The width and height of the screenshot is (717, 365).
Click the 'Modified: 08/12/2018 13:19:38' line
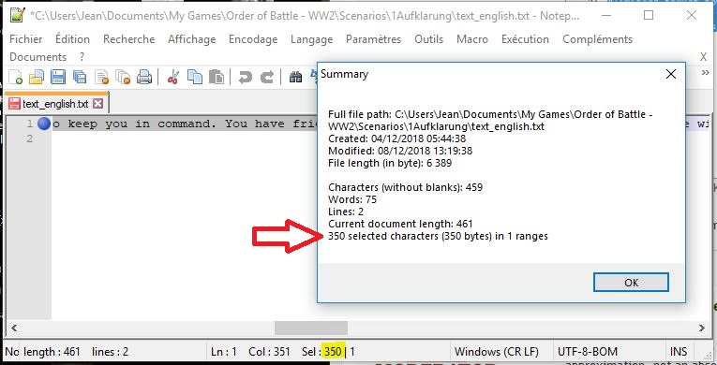click(400, 151)
